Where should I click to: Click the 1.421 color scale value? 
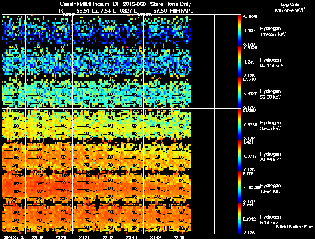pos(248,142)
